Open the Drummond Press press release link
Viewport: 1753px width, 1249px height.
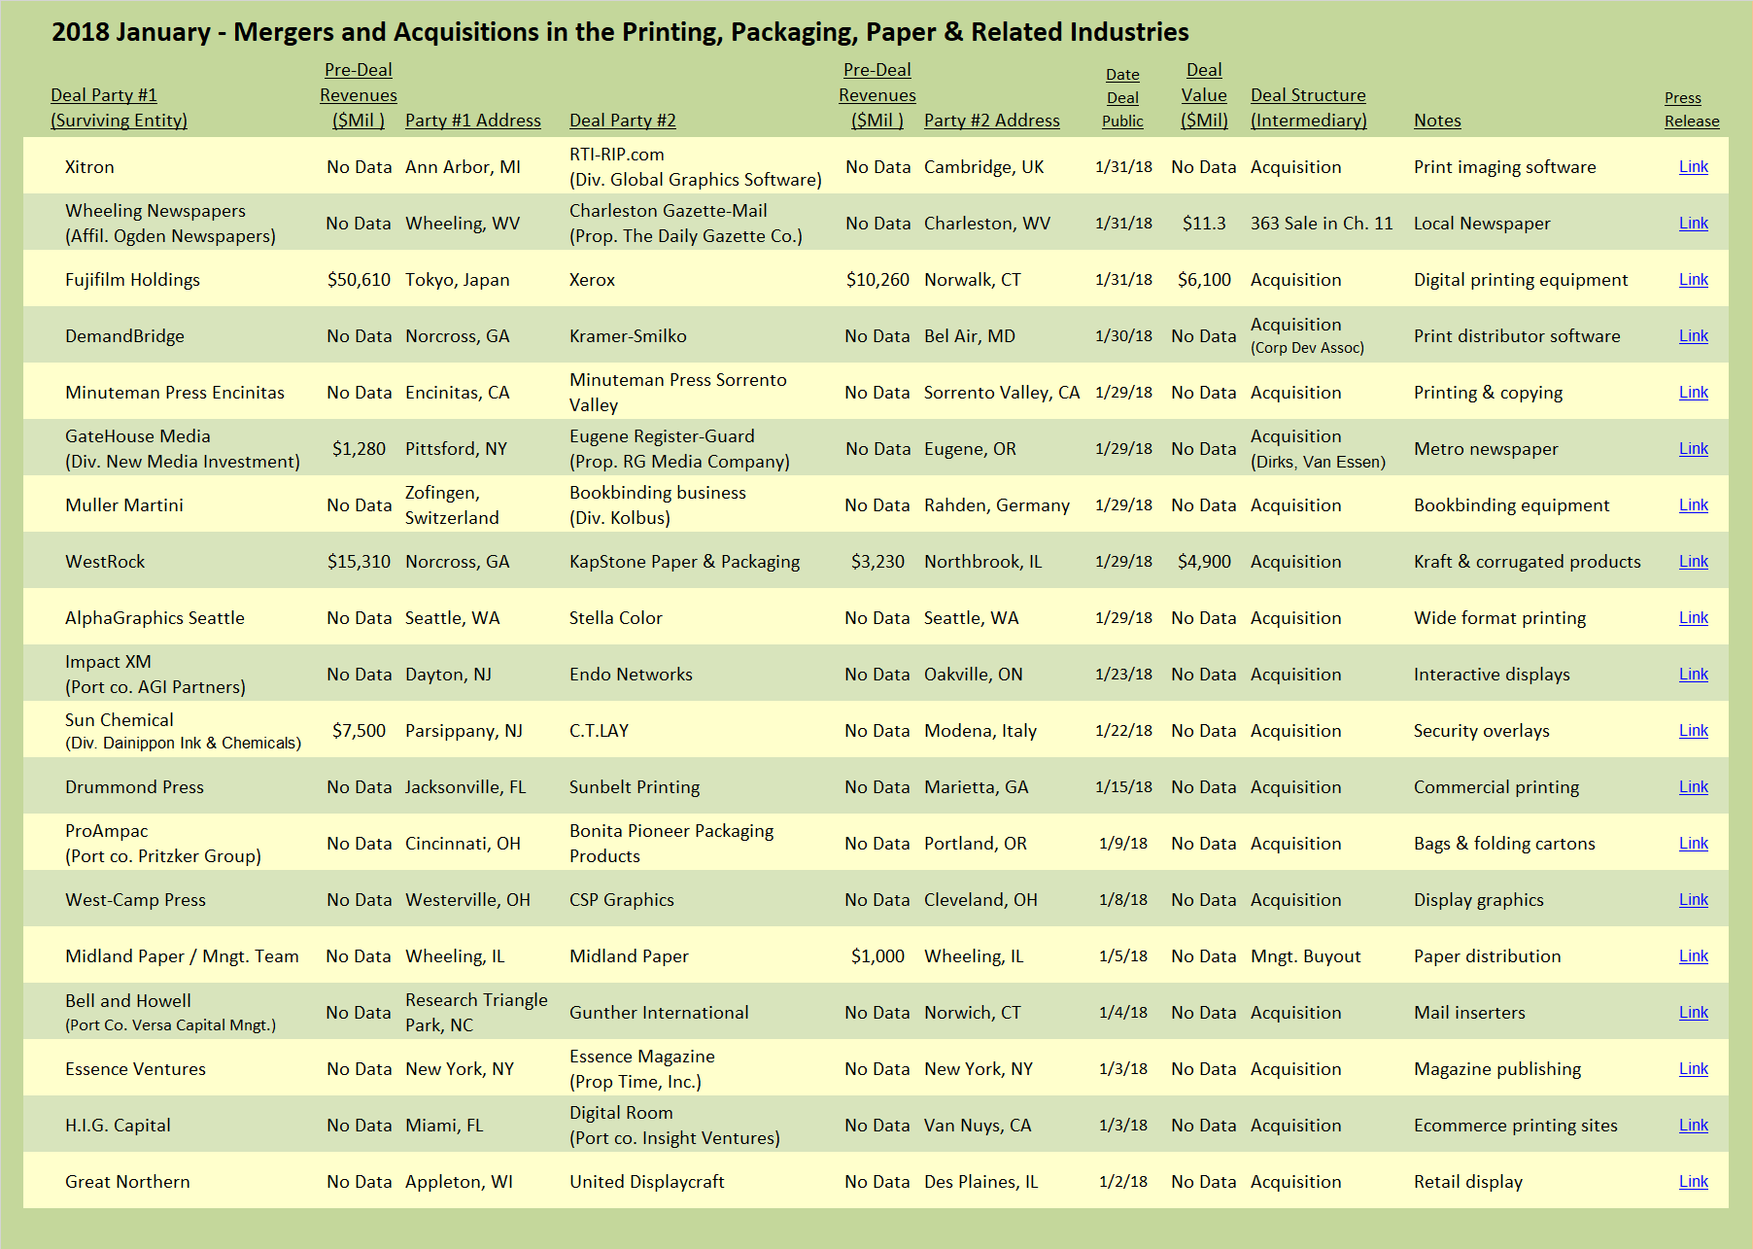(x=1693, y=787)
